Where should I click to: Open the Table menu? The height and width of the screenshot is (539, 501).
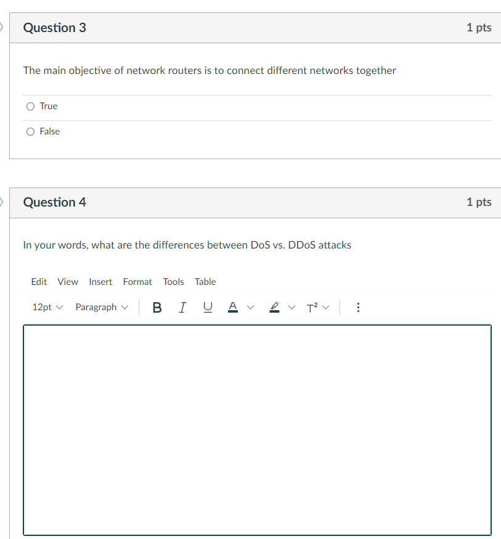pyautogui.click(x=205, y=282)
